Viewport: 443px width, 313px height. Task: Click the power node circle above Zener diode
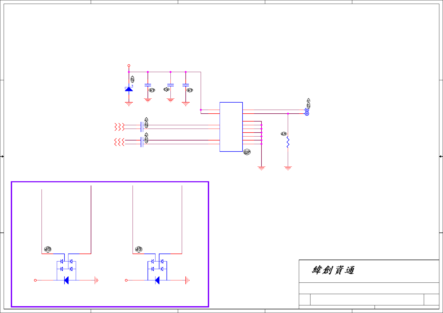[129, 65]
